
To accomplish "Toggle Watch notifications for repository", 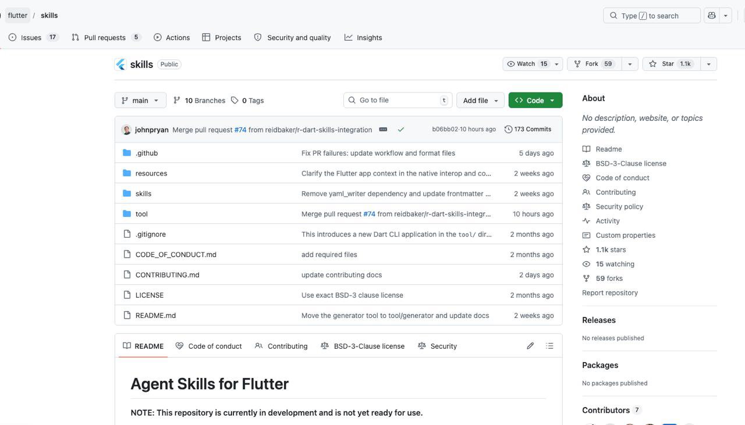I will (527, 64).
